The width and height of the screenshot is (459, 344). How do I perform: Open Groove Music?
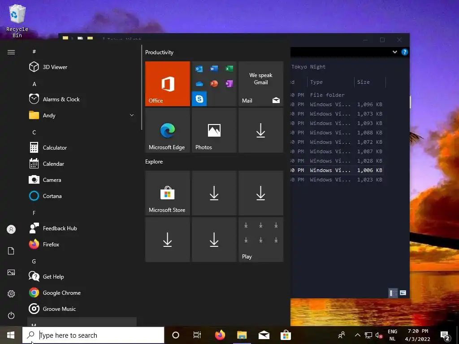[x=82, y=309]
